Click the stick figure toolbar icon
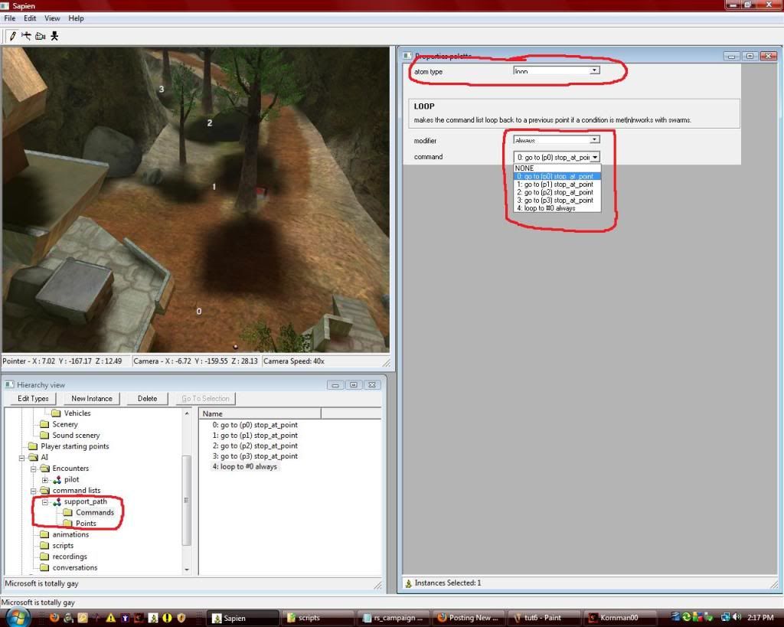The width and height of the screenshot is (784, 627). [54, 36]
